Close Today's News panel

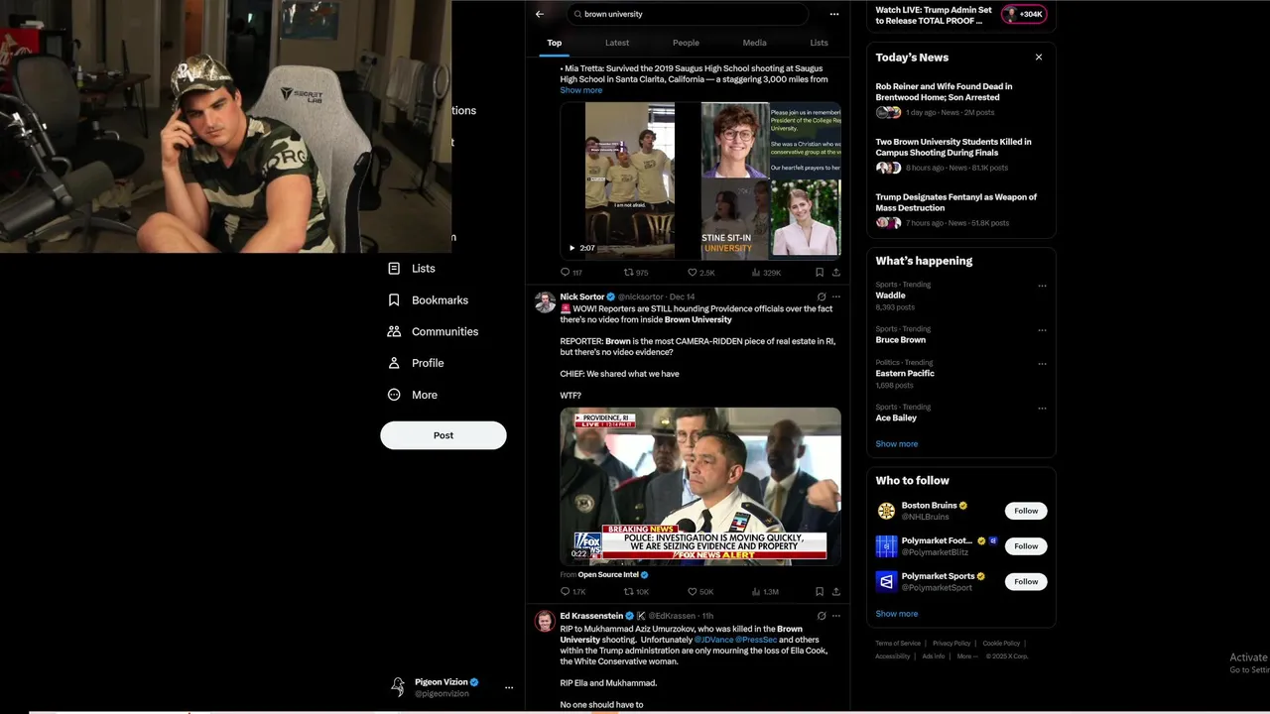[1039, 58]
